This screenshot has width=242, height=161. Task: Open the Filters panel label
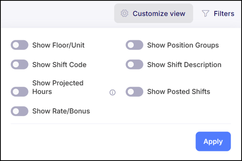click(x=224, y=14)
